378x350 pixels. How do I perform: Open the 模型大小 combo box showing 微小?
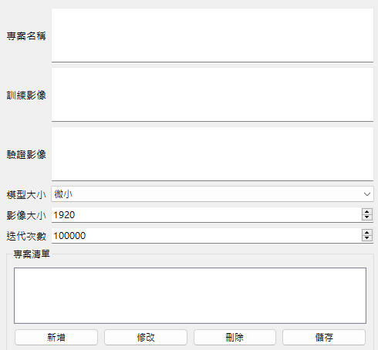click(x=212, y=194)
